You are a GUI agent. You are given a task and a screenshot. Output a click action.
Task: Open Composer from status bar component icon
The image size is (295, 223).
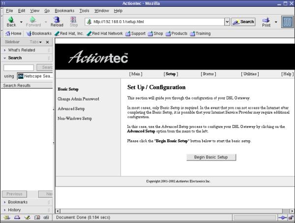(x=27, y=218)
